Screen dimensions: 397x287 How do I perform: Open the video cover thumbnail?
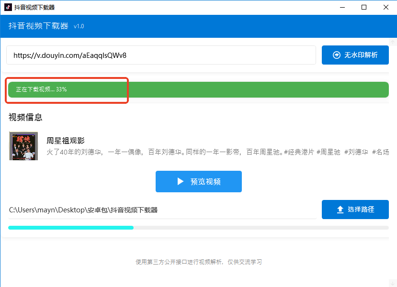pos(23,146)
